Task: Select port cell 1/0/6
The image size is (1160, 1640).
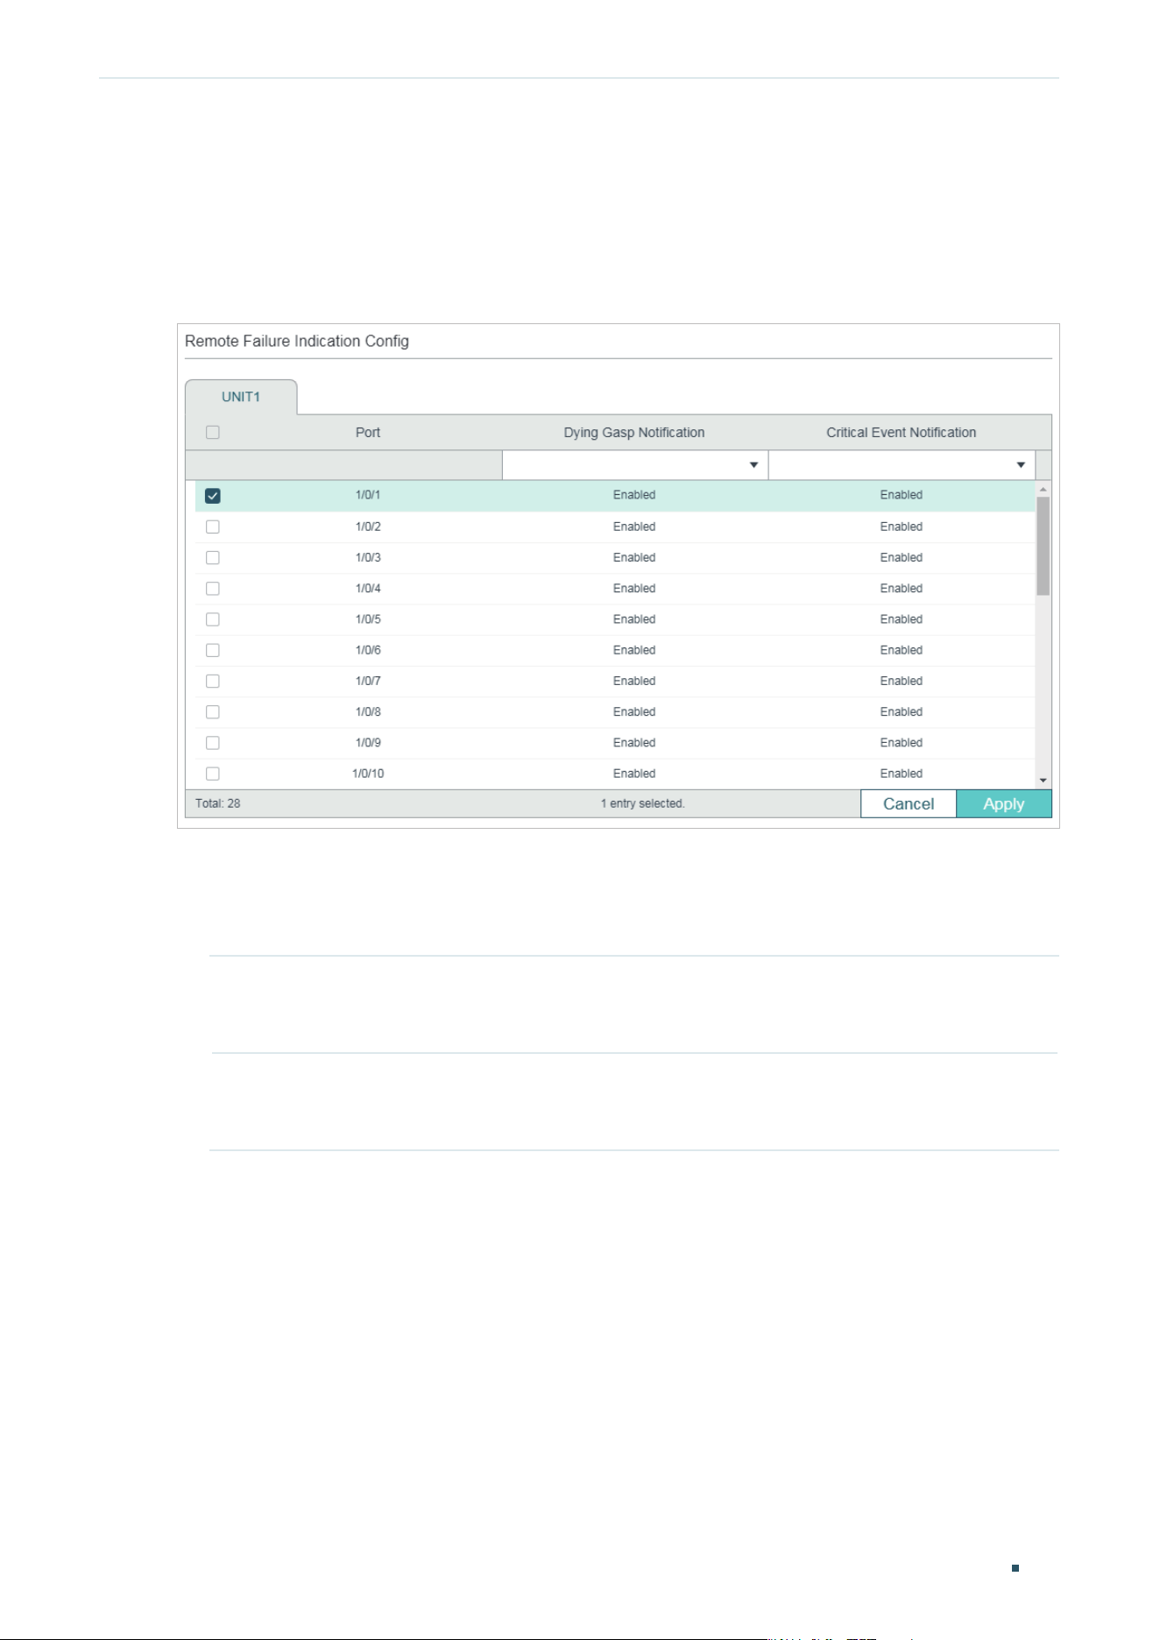Action: [368, 650]
